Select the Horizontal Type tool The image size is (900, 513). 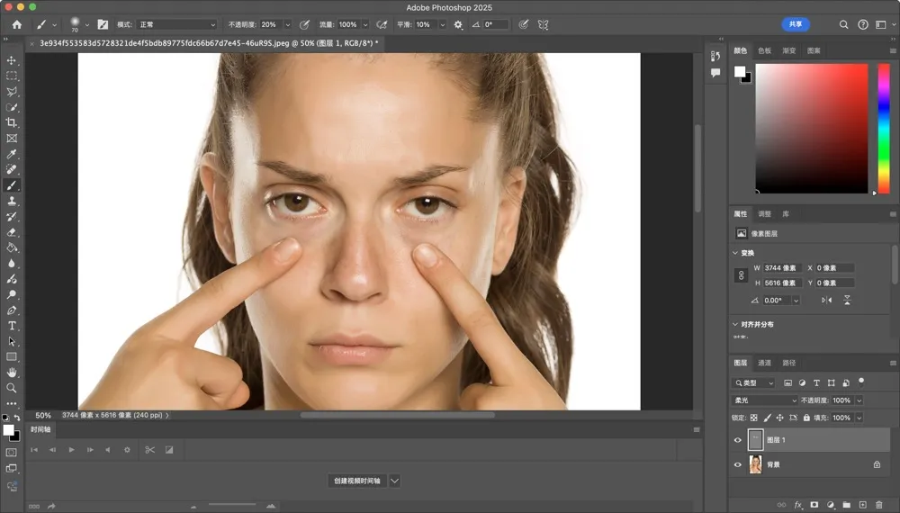point(12,326)
